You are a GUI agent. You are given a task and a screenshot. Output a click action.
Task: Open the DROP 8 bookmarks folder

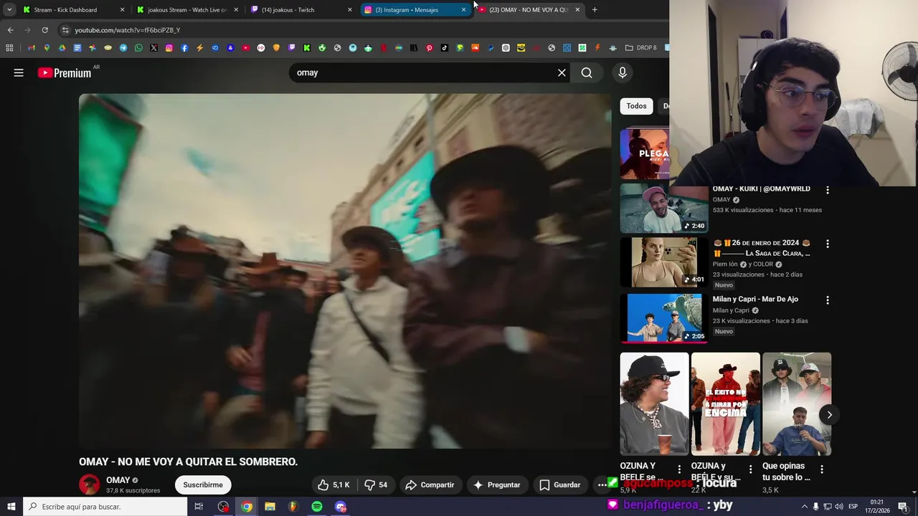(641, 48)
